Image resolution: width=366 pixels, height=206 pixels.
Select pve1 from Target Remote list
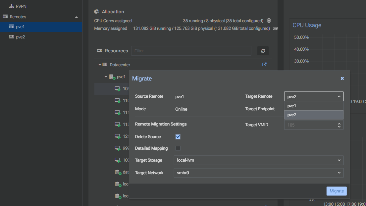tap(313, 106)
